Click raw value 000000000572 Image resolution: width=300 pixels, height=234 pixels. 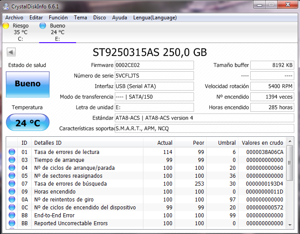coord(265,208)
